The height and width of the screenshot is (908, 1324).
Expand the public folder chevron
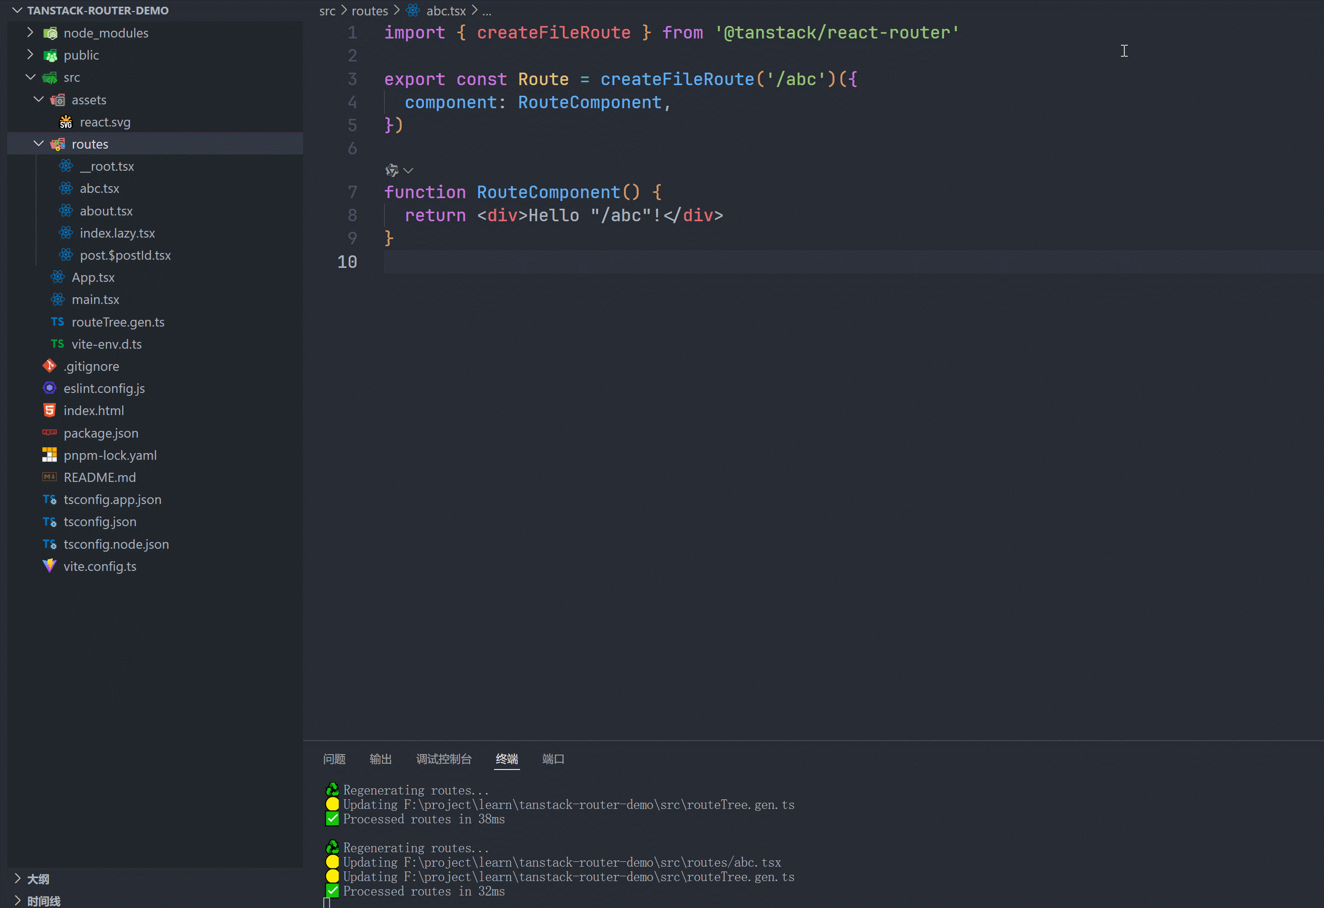pyautogui.click(x=30, y=55)
